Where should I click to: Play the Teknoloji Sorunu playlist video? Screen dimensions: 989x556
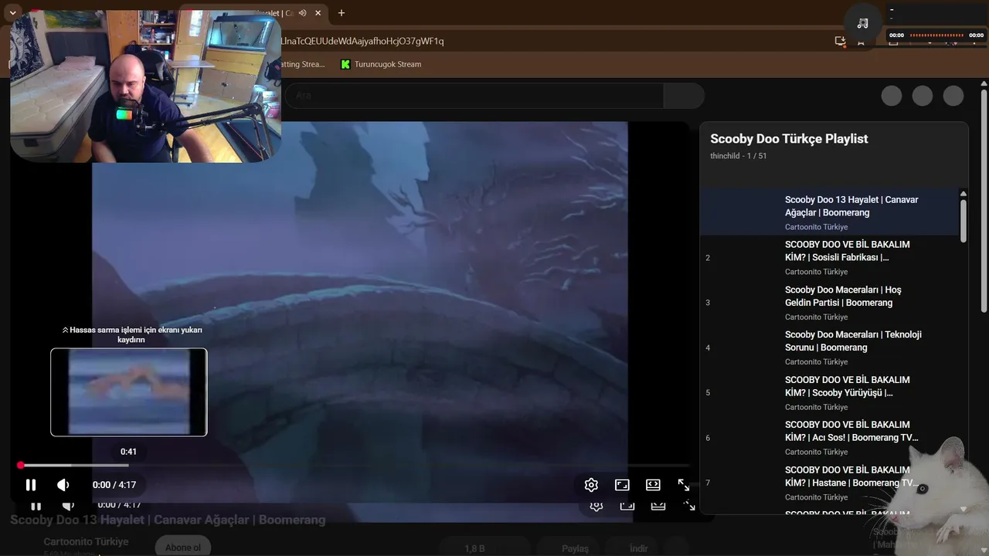[x=829, y=347]
